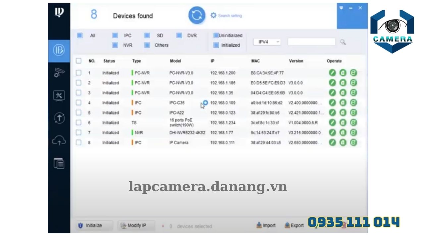Open the web browser page for device 192.168.1.200

[x=353, y=73]
